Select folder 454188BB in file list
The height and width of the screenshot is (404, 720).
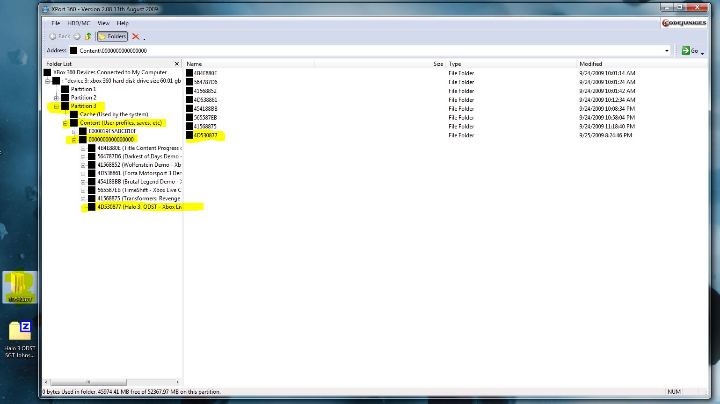pyautogui.click(x=205, y=109)
